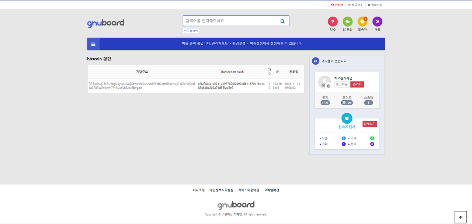The image size is (472, 224).
Task: Open the 개인정보처리방침 footer link
Action: [221, 190]
